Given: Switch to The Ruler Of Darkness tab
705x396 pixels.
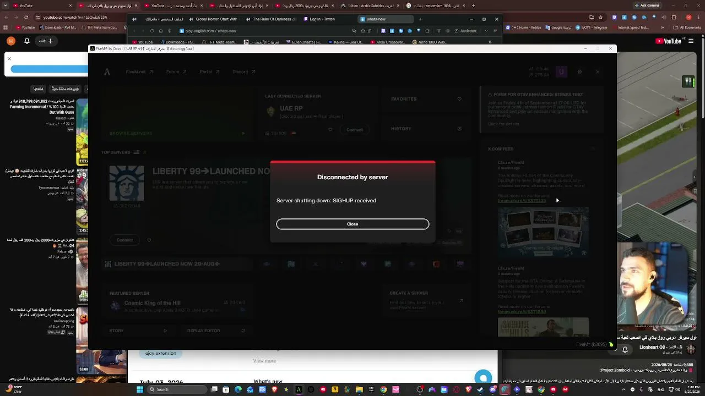Looking at the screenshot, I should coord(271,19).
